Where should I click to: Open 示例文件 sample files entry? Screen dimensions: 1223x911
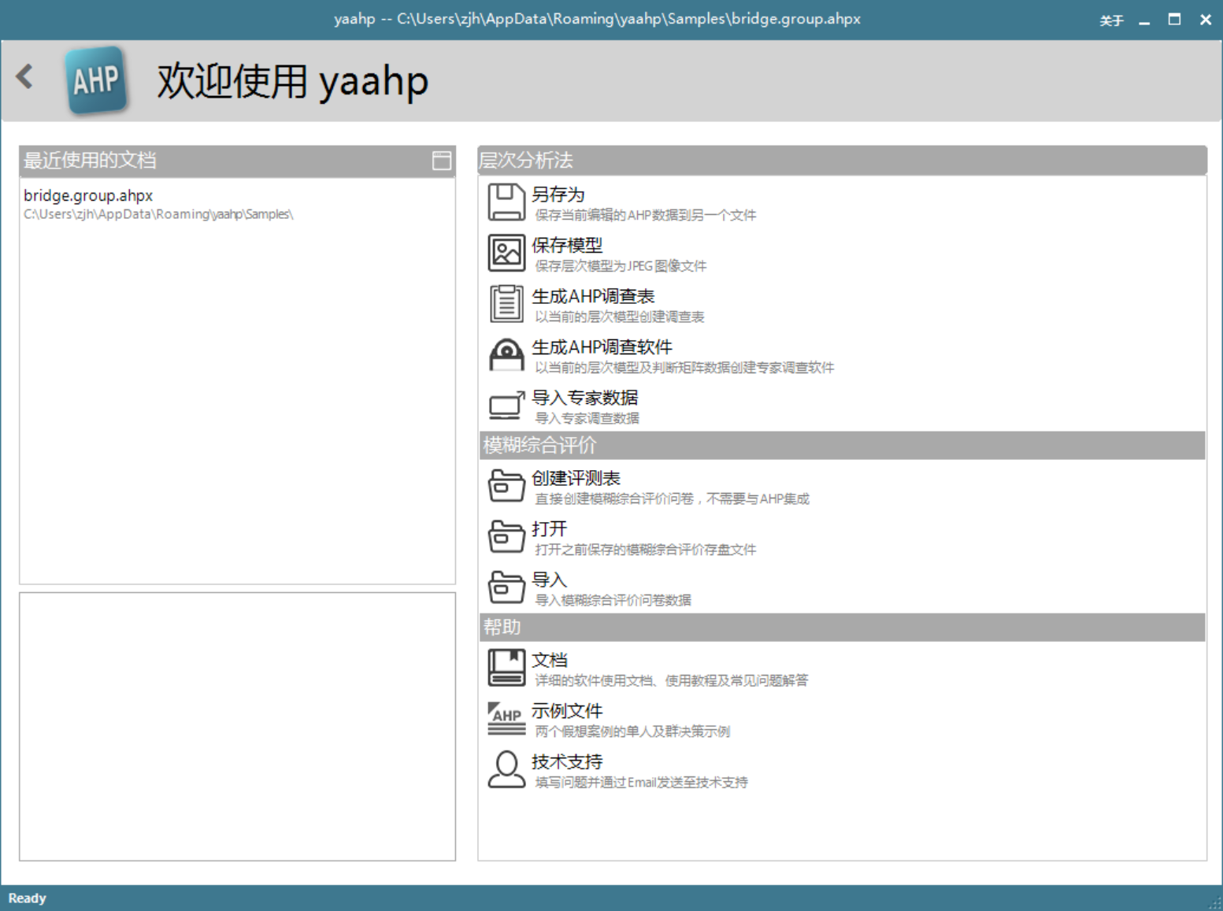pyautogui.click(x=567, y=711)
